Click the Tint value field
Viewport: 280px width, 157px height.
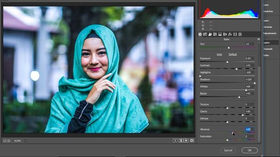(x=250, y=44)
